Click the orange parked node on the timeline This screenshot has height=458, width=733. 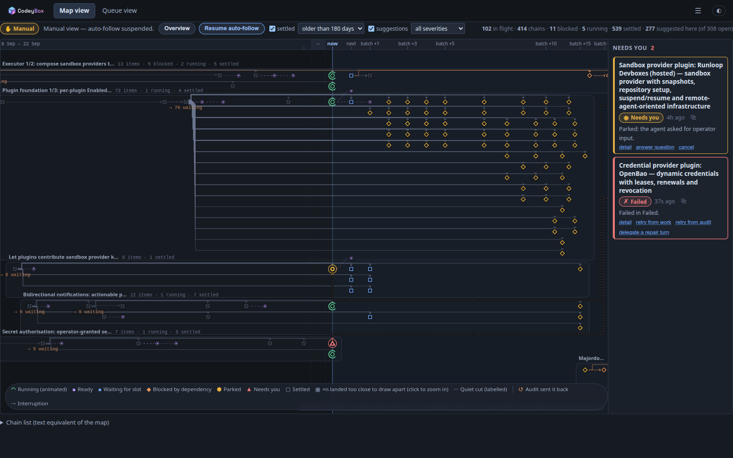[x=333, y=269]
